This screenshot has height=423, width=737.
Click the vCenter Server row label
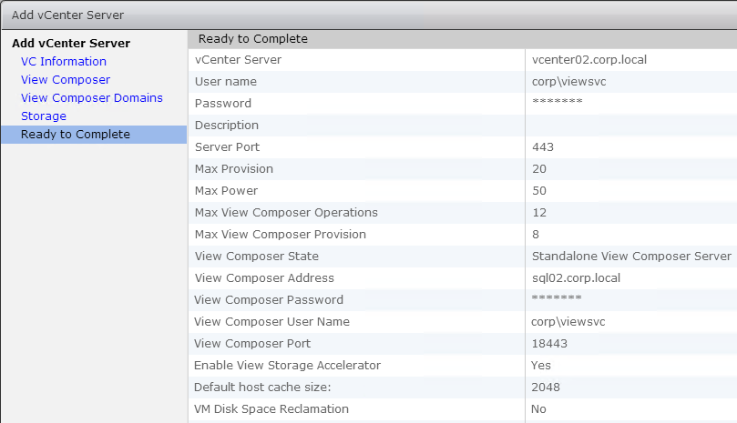tap(238, 60)
